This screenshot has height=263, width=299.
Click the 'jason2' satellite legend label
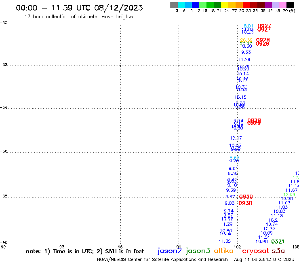coord(170,251)
